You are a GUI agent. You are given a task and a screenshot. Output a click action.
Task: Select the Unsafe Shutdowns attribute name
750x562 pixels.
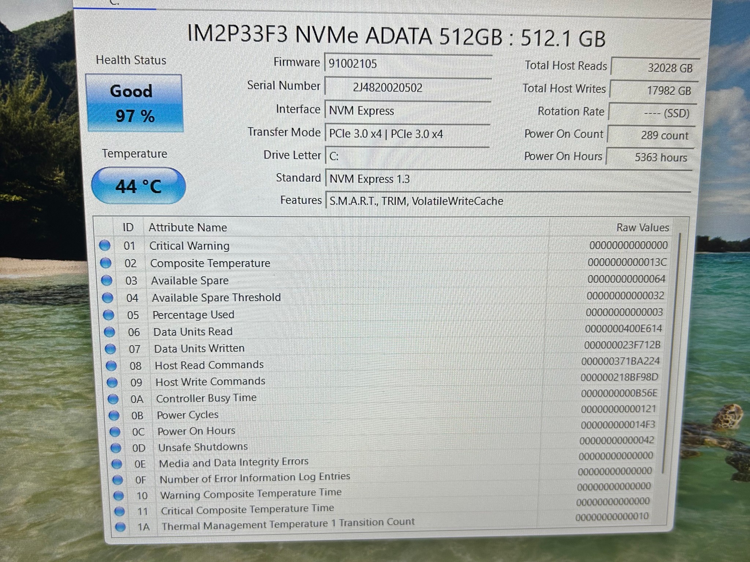click(203, 447)
